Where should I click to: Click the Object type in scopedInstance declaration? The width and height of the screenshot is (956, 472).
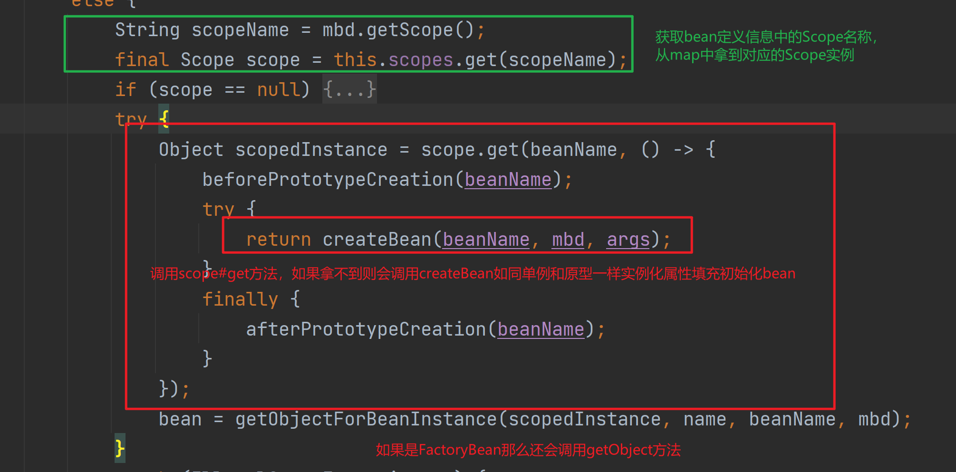click(x=191, y=150)
